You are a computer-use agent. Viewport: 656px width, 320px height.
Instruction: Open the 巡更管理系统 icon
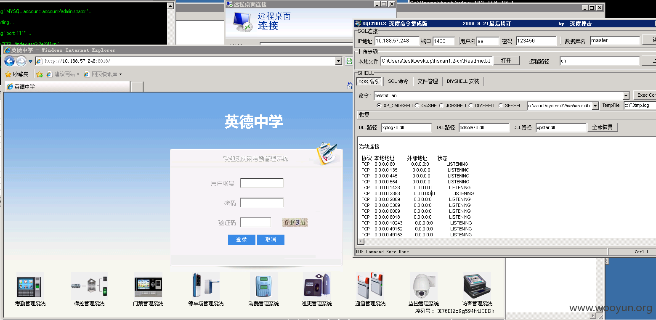[x=317, y=286]
